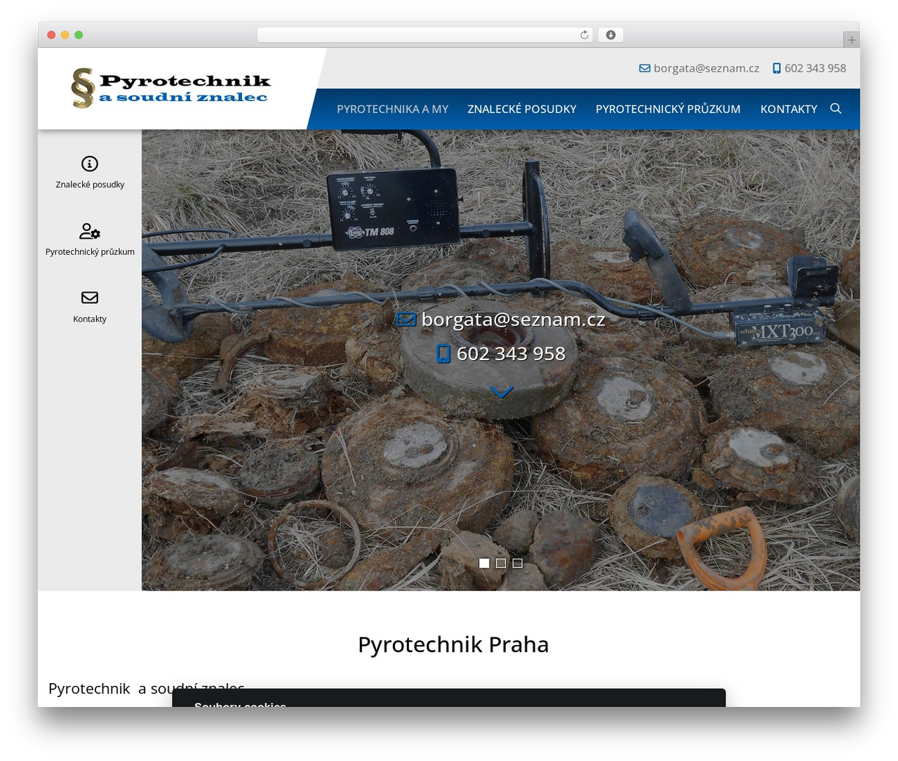Open a new browser tab with plus

click(852, 40)
